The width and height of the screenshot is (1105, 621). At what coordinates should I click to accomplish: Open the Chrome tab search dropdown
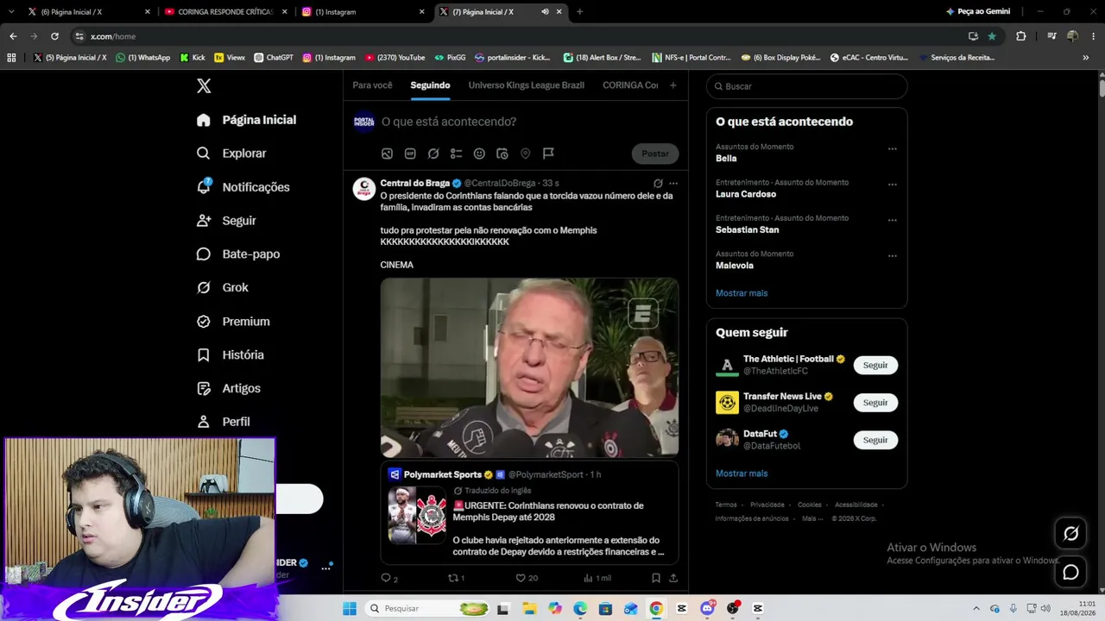(11, 12)
